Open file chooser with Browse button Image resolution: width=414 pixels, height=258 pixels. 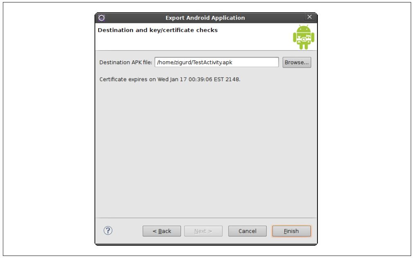[297, 63]
